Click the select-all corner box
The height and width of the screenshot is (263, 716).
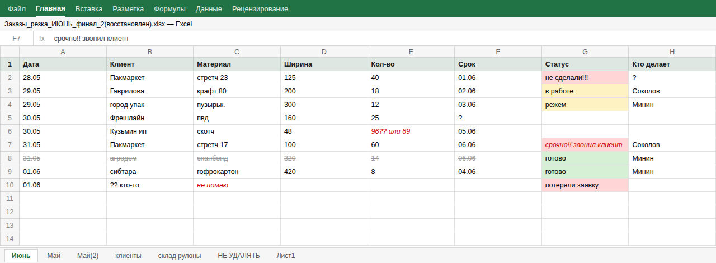10,52
